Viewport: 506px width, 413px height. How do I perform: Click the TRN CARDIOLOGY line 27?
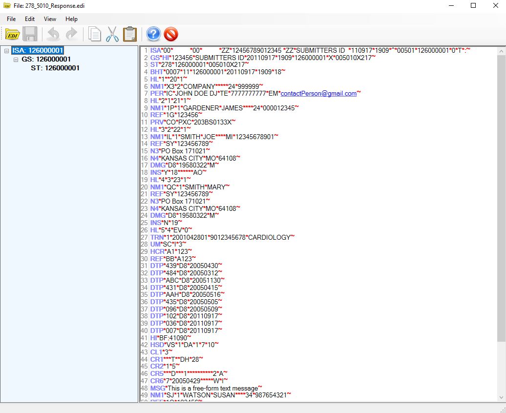(x=222, y=237)
